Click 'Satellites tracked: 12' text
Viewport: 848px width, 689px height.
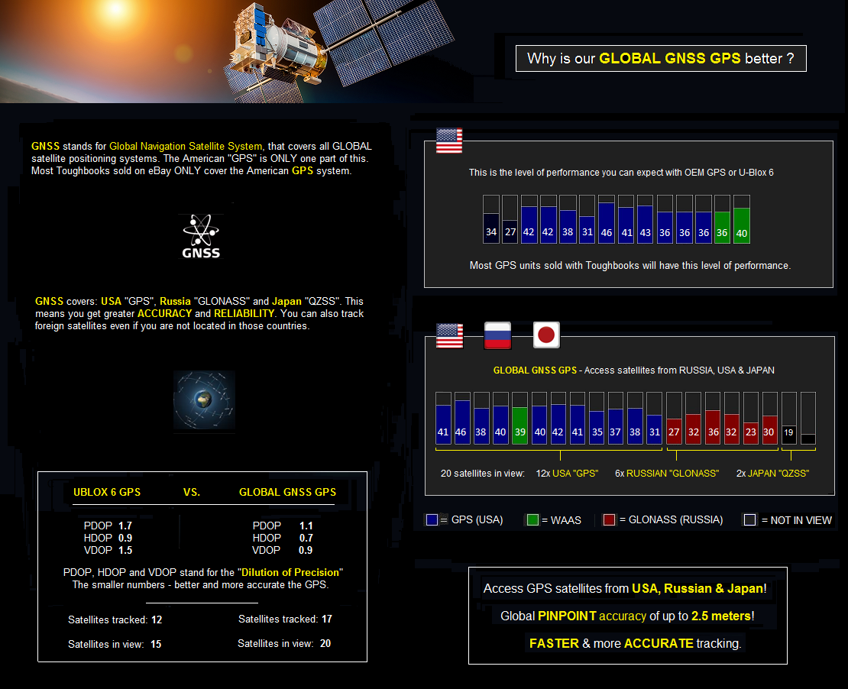[x=115, y=619]
